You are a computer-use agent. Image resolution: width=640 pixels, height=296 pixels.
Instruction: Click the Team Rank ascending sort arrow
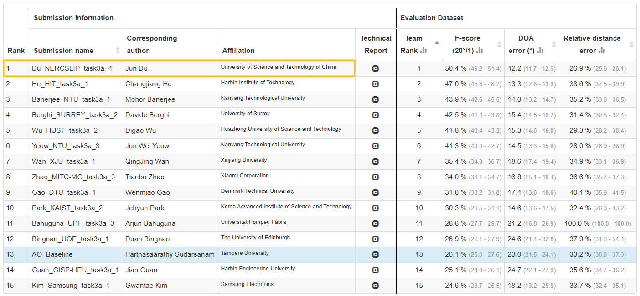(437, 42)
